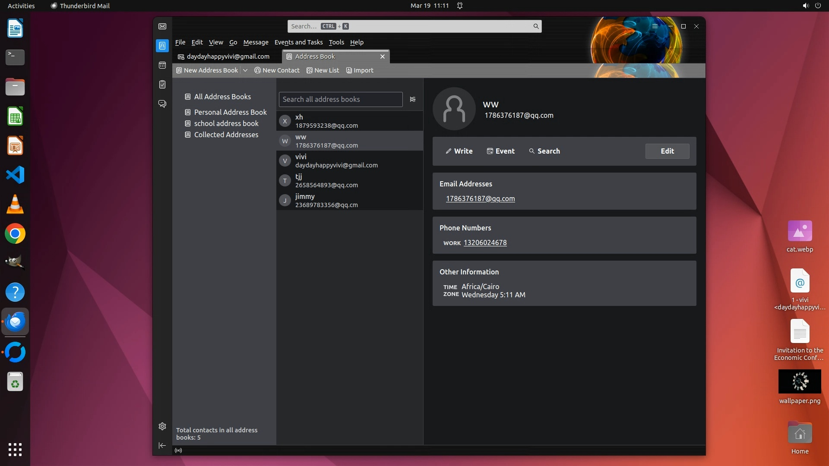Open Calendar from the spaces toolbar
Screen dimensions: 829x466
click(162, 65)
